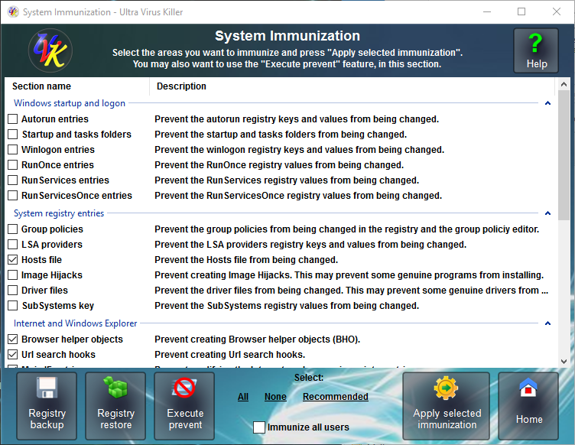Click the Registry restore green cubes button
Image resolution: width=575 pixels, height=445 pixels.
(x=115, y=406)
